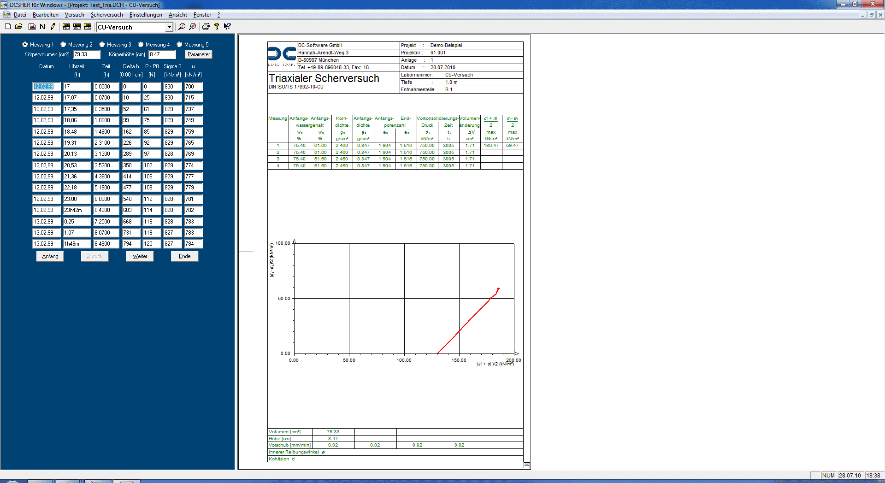Click the 'Vorschub [mm/min]' row label

[290, 445]
